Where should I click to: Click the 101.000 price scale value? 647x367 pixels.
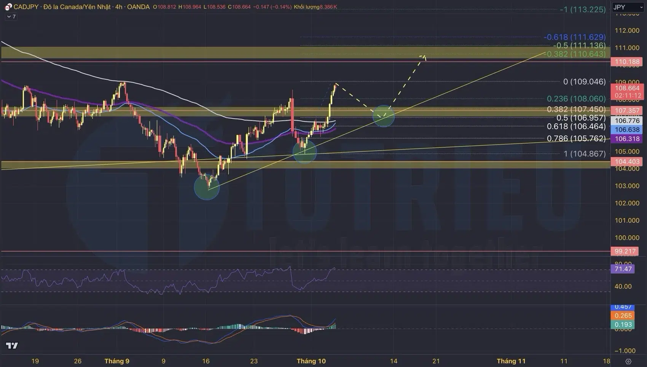coord(627,220)
